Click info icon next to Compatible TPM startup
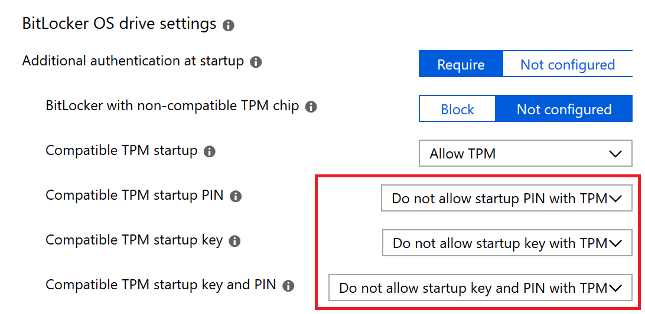Screen dimensions: 645x314 point(210,152)
